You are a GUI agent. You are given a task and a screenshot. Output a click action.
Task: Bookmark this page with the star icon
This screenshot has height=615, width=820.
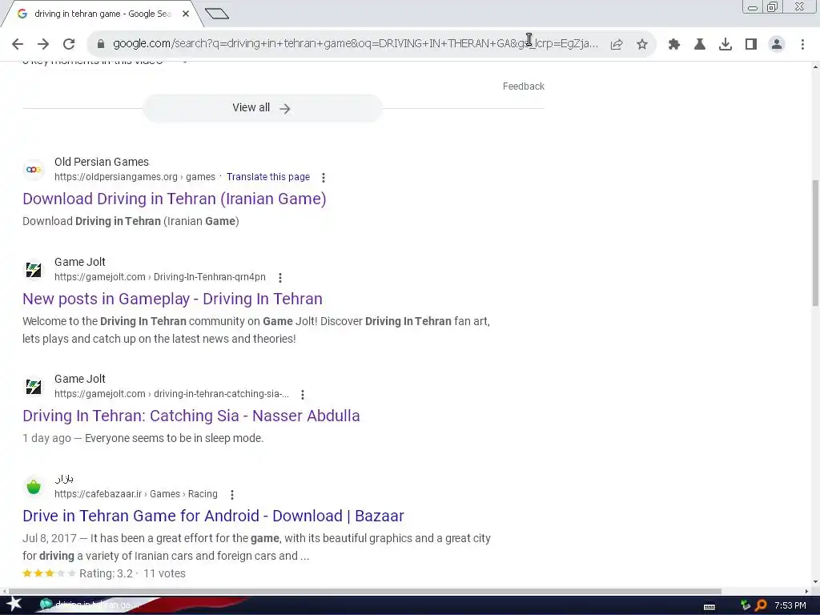point(642,45)
